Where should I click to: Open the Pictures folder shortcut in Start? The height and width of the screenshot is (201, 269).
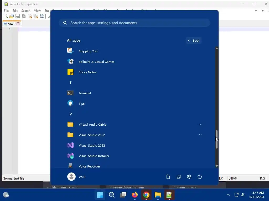click(179, 177)
